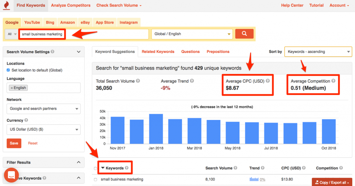Select the Keyword Suggestions tab
The width and height of the screenshot is (355, 186).
click(115, 52)
